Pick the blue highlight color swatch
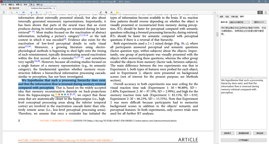Viewport: 269px width, 144px height. tap(65, 95)
